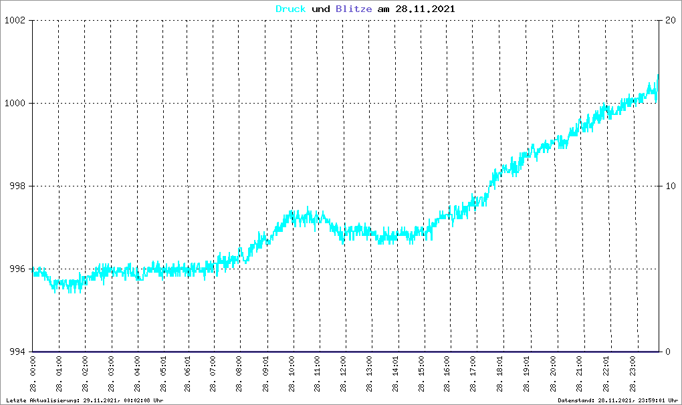
Task: Click the time label "28. 17:00"
Action: [473, 374]
